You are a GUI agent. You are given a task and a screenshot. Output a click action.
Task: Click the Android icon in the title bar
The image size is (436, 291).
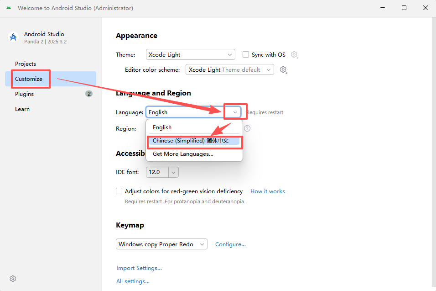pos(9,8)
